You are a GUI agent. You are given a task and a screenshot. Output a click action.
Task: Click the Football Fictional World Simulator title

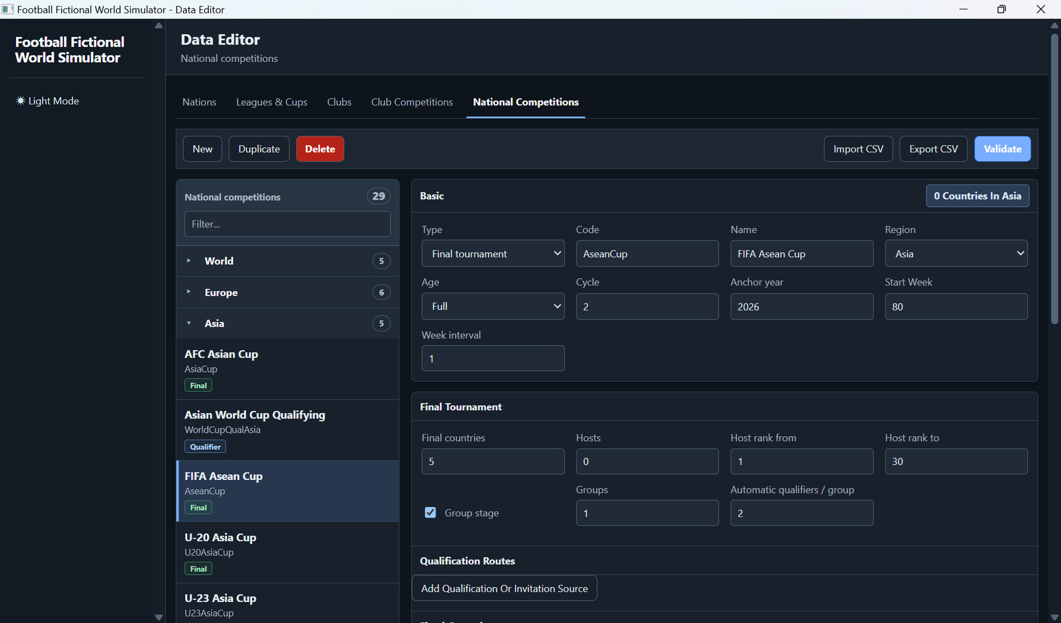70,50
